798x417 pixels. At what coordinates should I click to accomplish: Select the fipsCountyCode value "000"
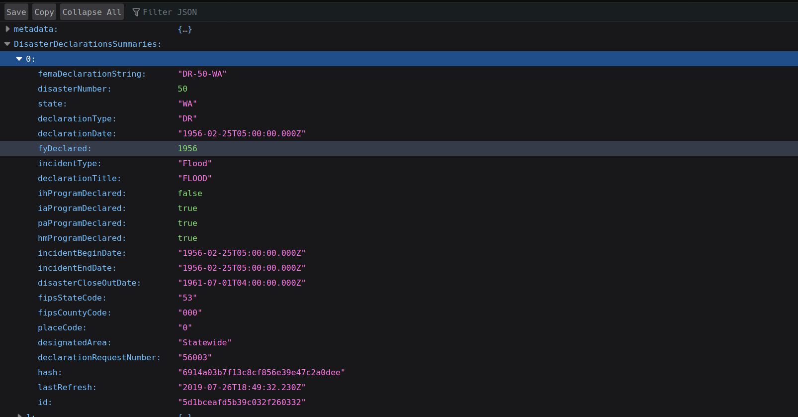click(190, 313)
